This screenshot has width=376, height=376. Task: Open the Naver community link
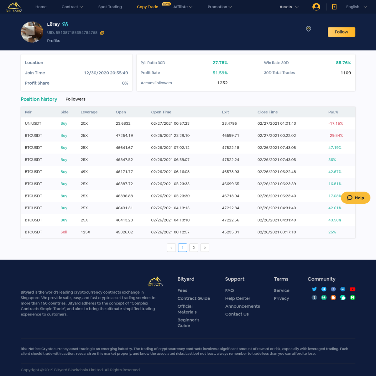(352, 297)
